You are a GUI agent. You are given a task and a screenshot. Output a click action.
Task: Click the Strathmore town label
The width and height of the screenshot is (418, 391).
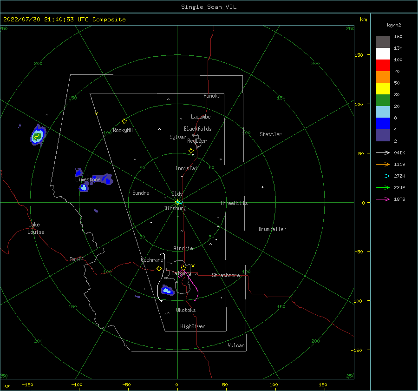click(226, 275)
